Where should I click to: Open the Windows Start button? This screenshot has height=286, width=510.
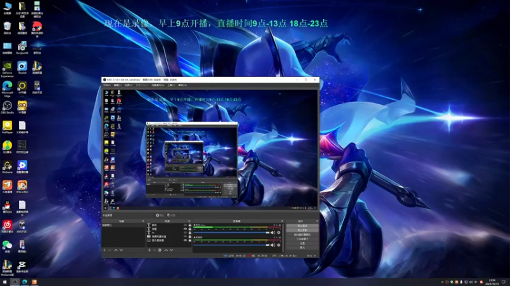point(4,282)
